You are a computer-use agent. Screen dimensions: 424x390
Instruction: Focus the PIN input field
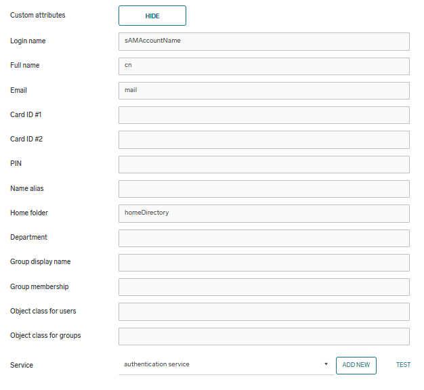point(263,164)
